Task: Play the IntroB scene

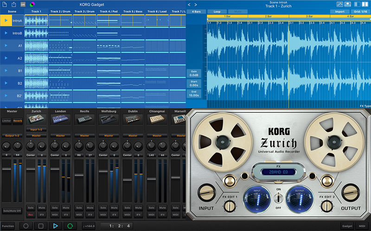Action: (6, 33)
